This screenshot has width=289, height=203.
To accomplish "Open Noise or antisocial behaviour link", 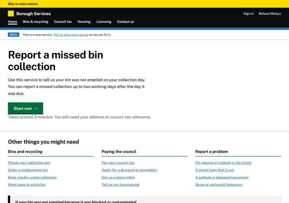I will pyautogui.click(x=219, y=185).
